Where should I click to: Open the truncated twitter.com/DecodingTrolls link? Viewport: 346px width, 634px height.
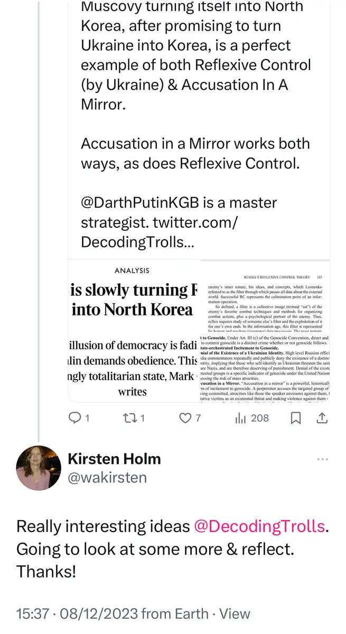[x=160, y=232]
